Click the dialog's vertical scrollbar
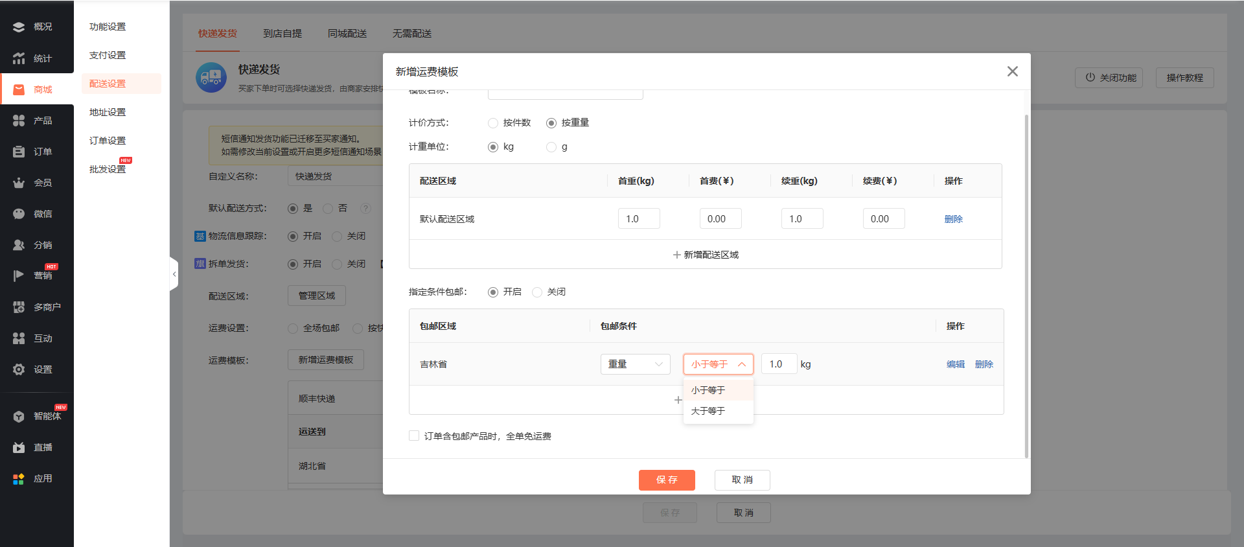1244x547 pixels. tap(1026, 285)
